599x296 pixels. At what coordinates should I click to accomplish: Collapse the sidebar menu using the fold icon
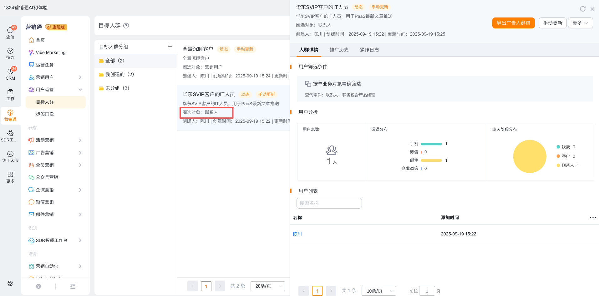(73, 286)
